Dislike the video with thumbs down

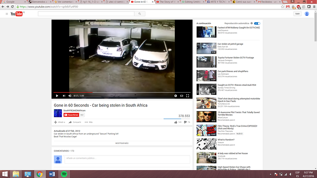185,122
